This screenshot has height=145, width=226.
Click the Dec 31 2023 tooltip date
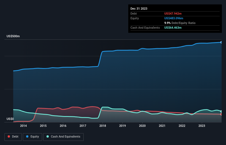click(139, 9)
